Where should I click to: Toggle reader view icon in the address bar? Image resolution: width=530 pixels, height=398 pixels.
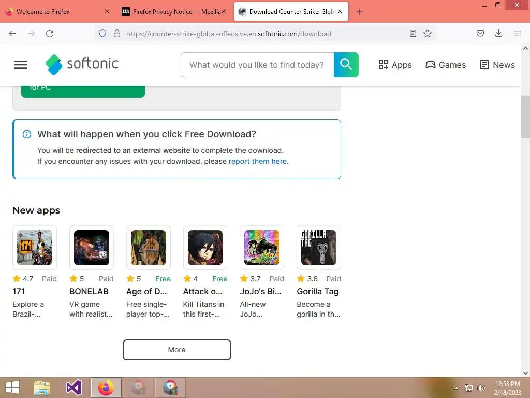[413, 33]
